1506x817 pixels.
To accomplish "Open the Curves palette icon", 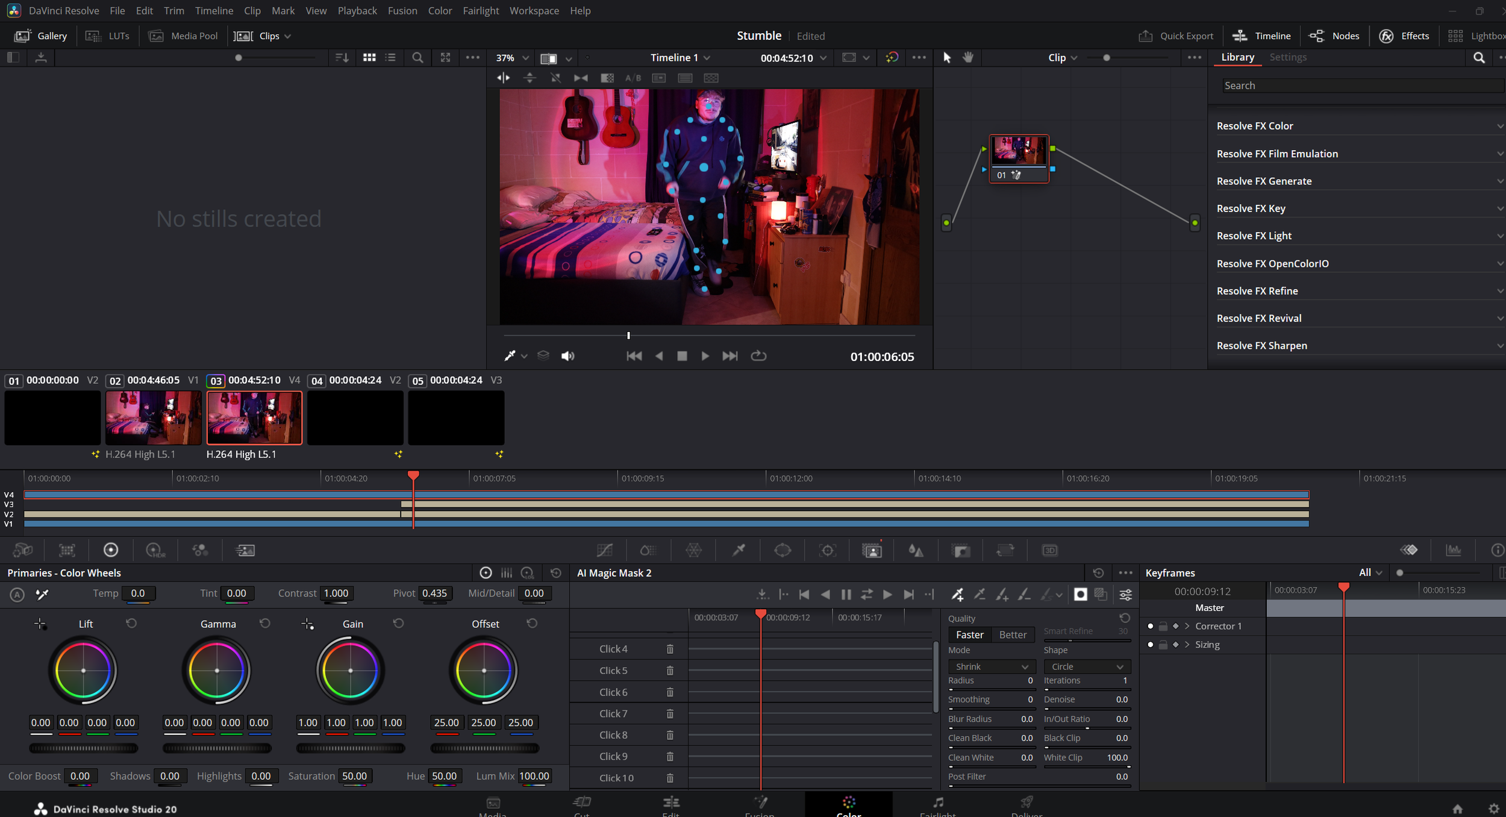I will [x=604, y=550].
